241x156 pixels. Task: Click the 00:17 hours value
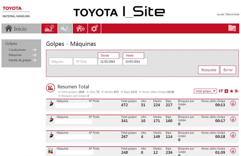click(220, 121)
